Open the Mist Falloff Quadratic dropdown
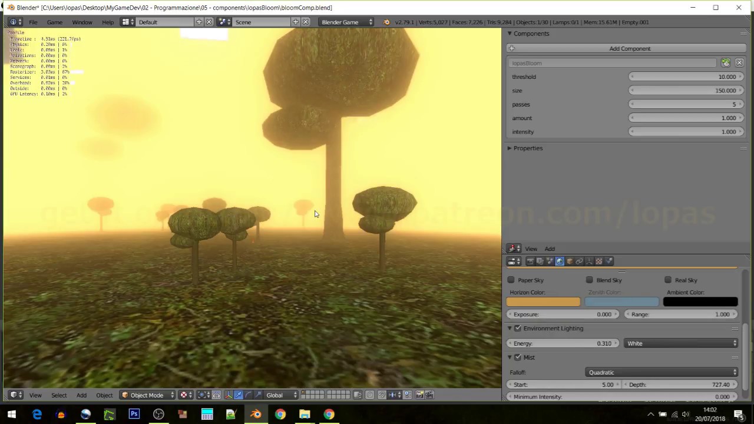This screenshot has height=424, width=754. pos(663,372)
